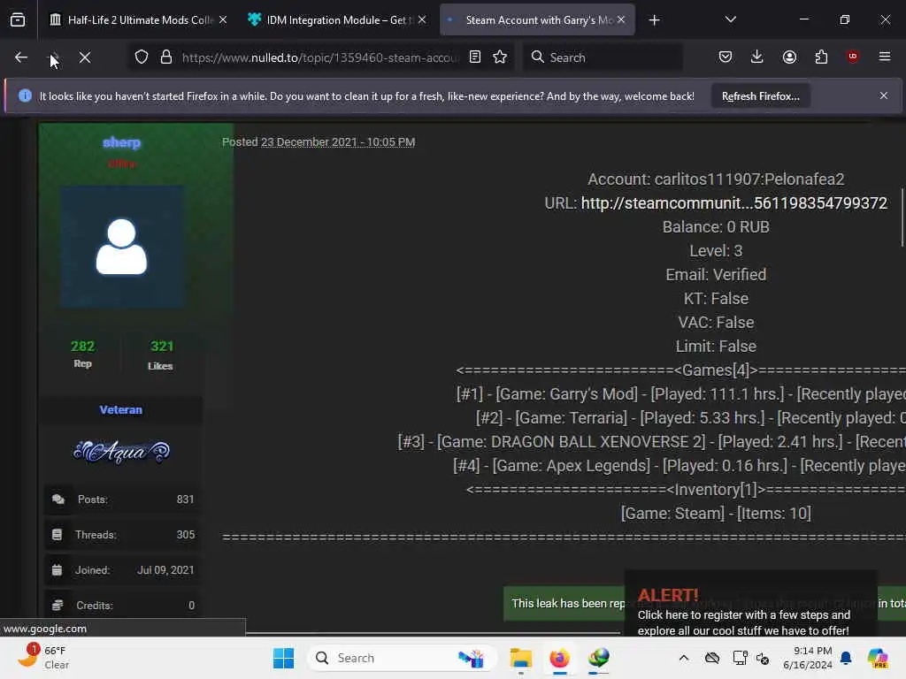Show hidden system tray icons

tap(684, 658)
